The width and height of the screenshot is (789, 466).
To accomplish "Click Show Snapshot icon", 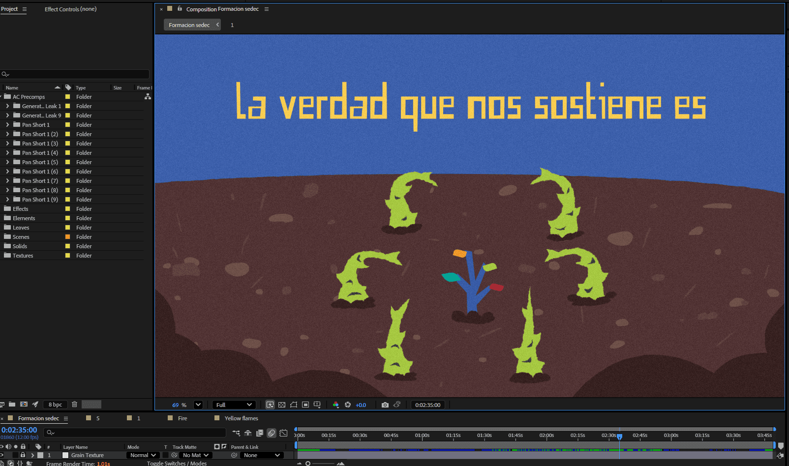I will [x=397, y=405].
